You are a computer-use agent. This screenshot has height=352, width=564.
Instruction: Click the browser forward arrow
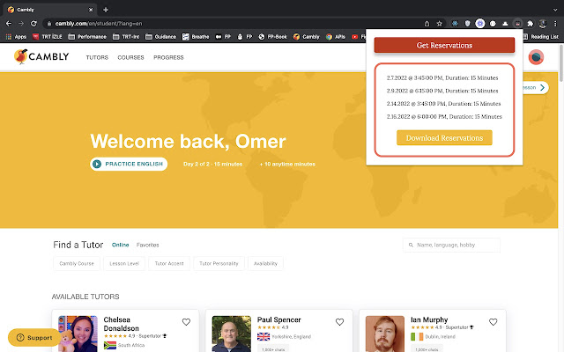click(21, 24)
